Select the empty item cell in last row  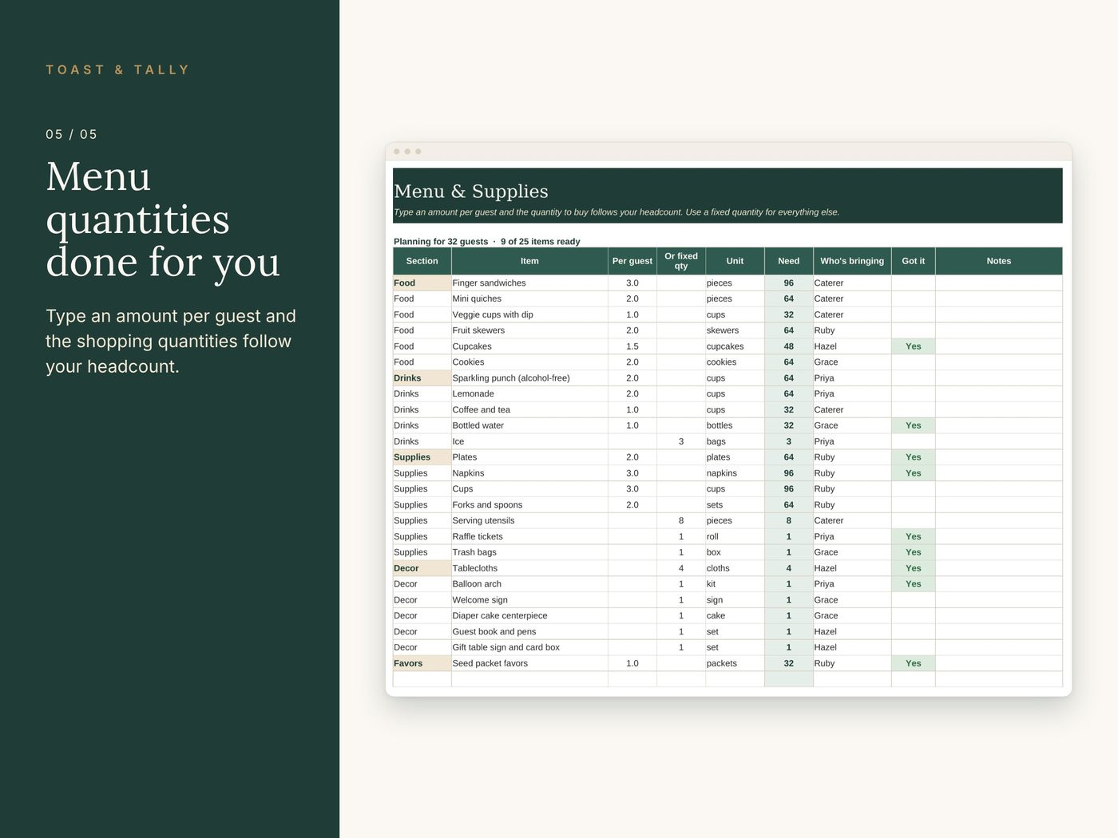click(529, 679)
